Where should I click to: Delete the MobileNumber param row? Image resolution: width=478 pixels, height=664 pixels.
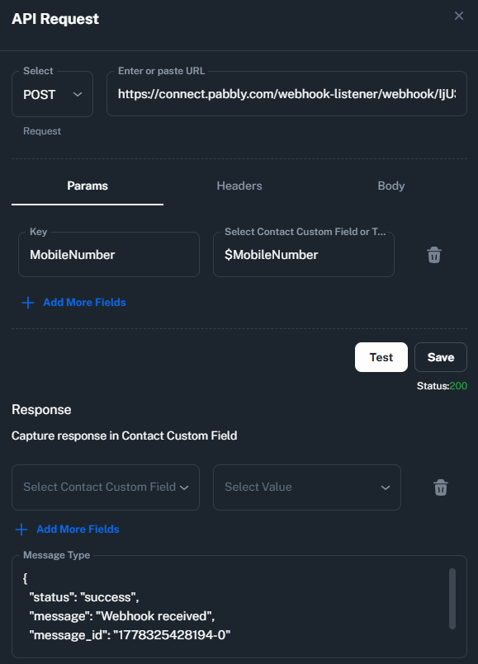(x=434, y=255)
